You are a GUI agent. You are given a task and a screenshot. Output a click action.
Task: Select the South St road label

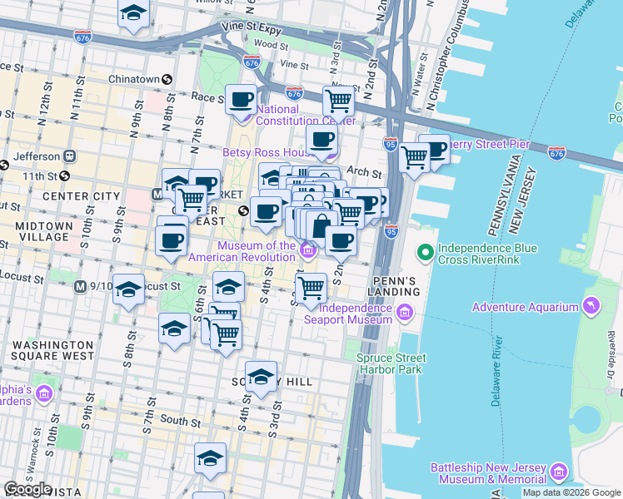[181, 421]
